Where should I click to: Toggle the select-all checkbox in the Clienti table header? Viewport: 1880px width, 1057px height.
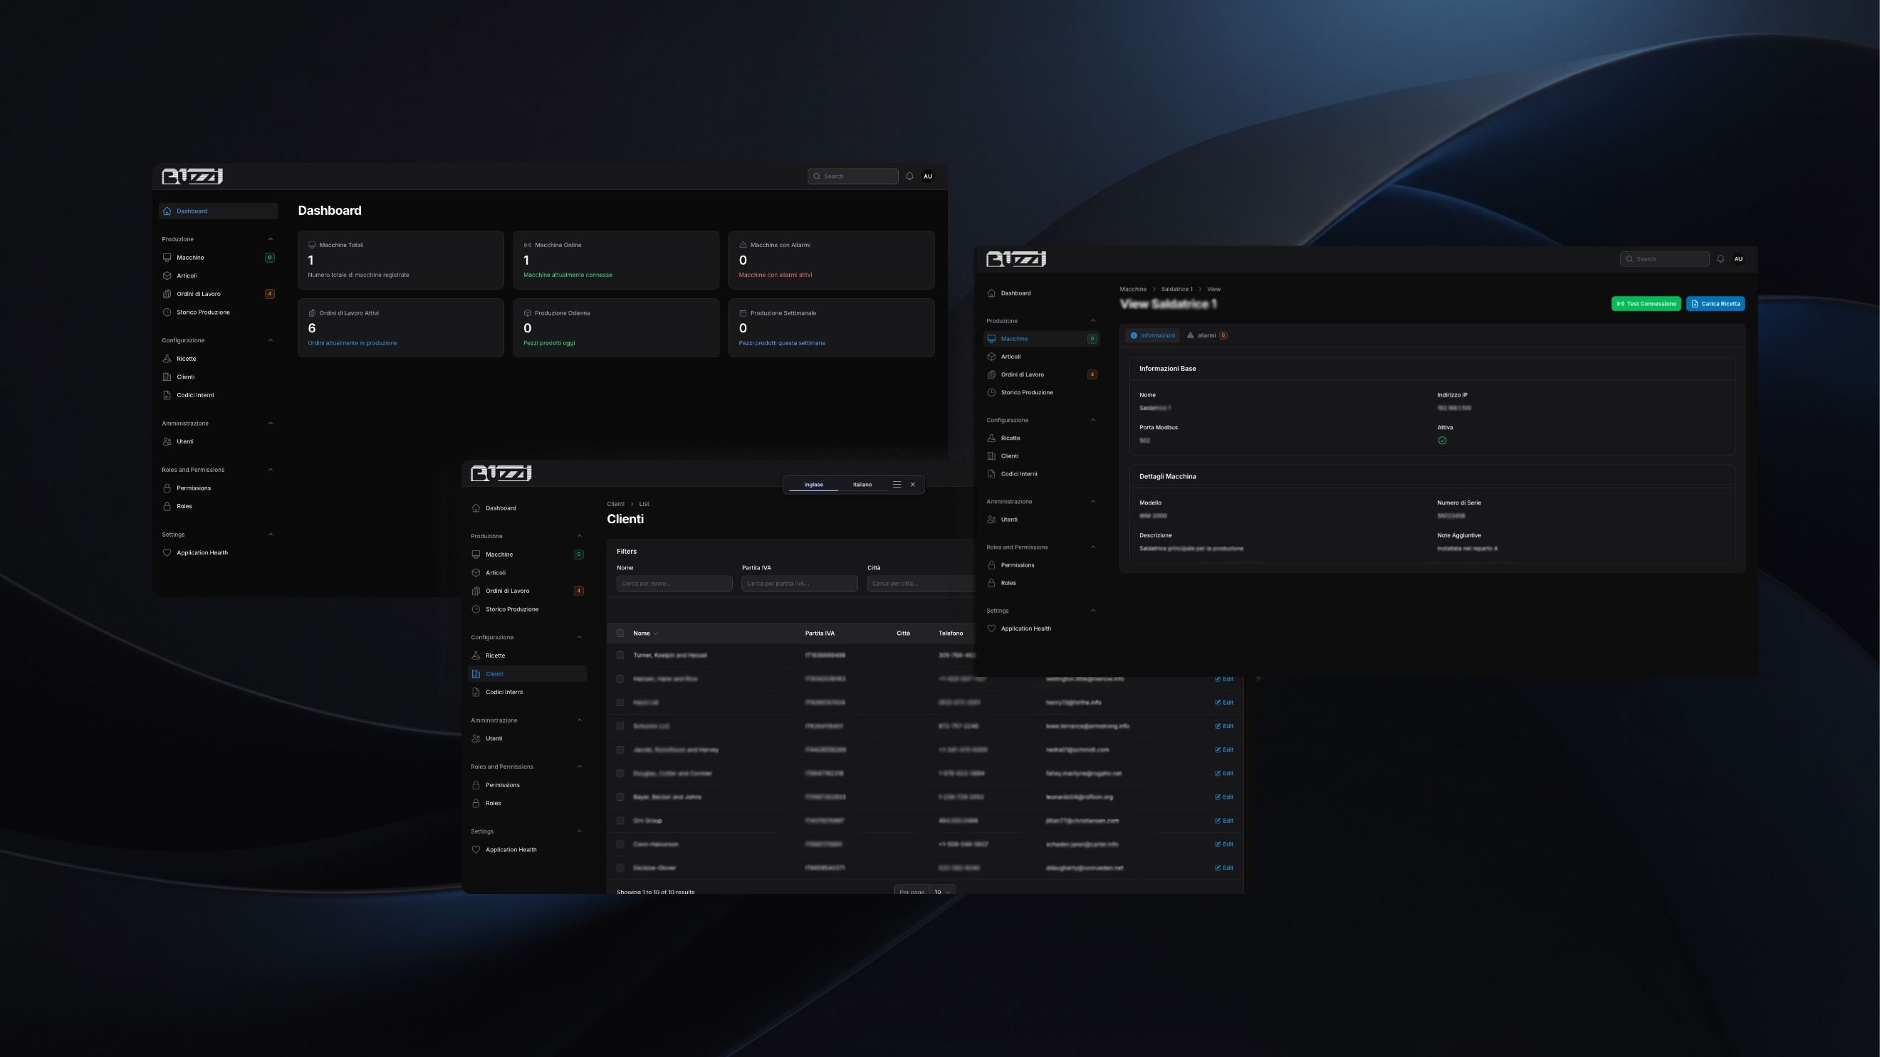tap(620, 633)
